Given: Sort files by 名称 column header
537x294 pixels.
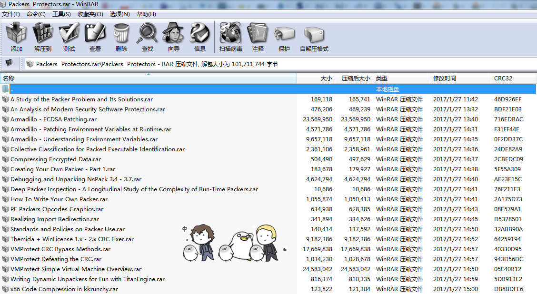Looking at the screenshot, I should pyautogui.click(x=148, y=78).
